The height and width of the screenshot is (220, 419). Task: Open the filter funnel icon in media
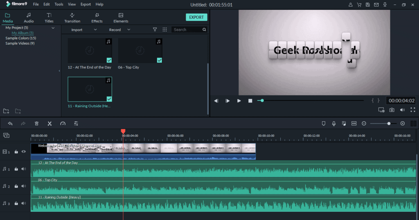click(155, 29)
